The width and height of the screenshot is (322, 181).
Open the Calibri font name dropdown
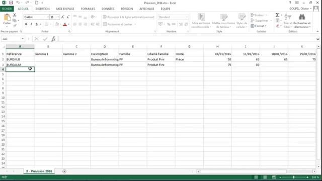click(48, 17)
